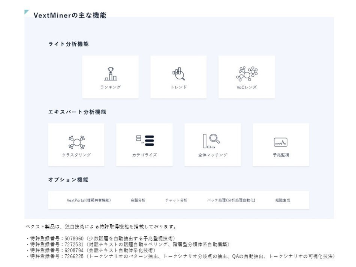Click the ライト分析機能 section heading
Viewport: 356px width, 267px height.
[69, 44]
